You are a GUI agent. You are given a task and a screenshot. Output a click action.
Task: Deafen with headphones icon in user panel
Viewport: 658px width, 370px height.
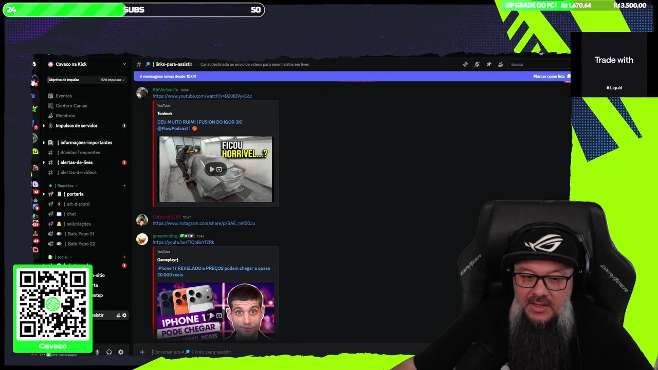pyautogui.click(x=109, y=352)
